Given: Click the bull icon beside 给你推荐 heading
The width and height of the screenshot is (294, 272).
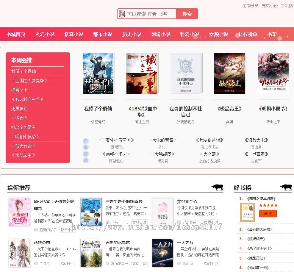Looking at the screenshot, I should pos(218,187).
